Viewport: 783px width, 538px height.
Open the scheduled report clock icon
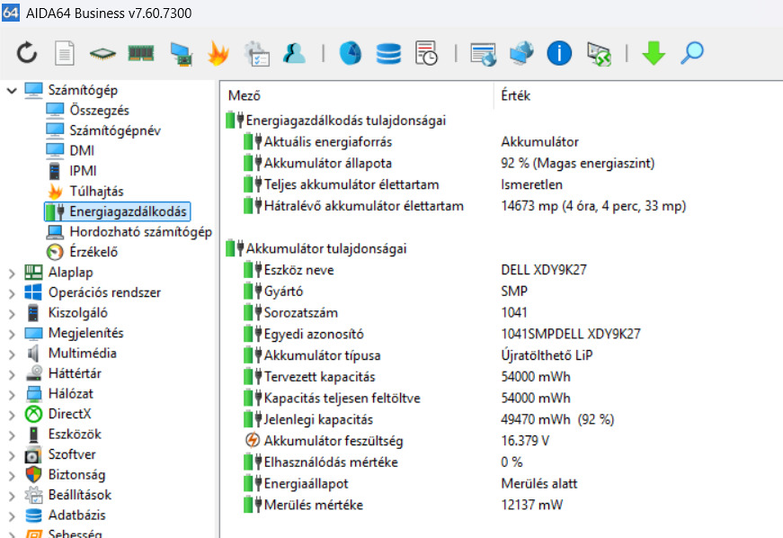[426, 53]
